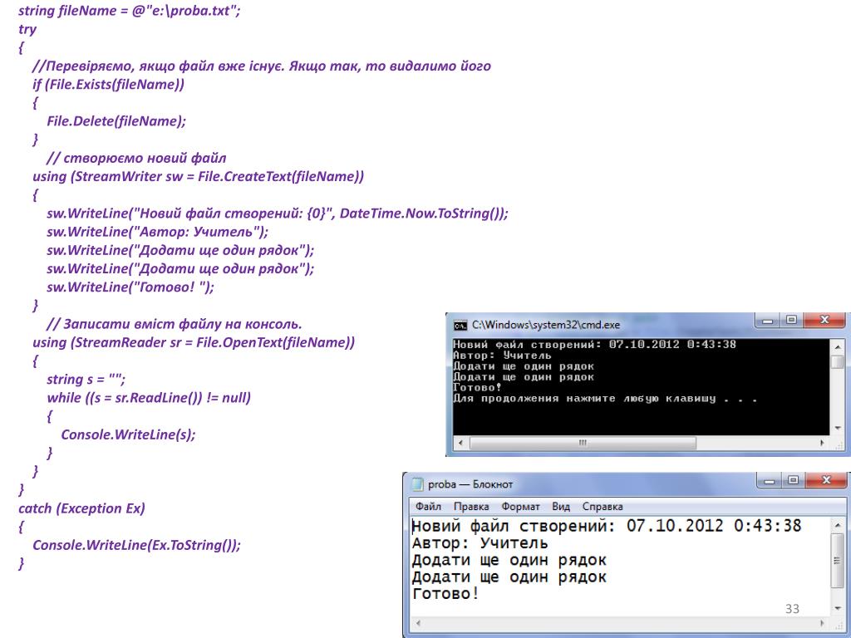Click the comment '// створюємо новий файл'
The height and width of the screenshot is (638, 851).
point(136,158)
